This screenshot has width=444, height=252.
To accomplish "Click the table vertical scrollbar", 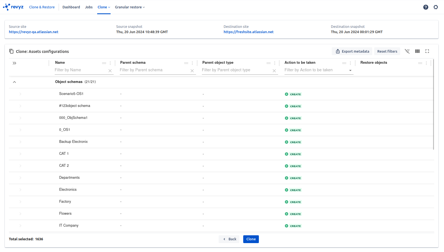I will [433, 104].
